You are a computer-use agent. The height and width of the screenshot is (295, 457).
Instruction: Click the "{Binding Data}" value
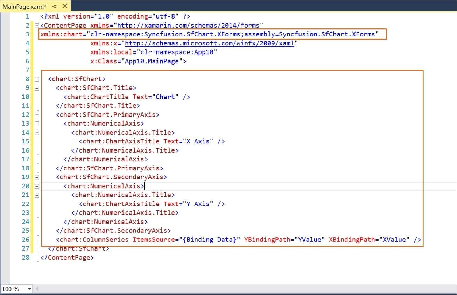[x=210, y=240]
